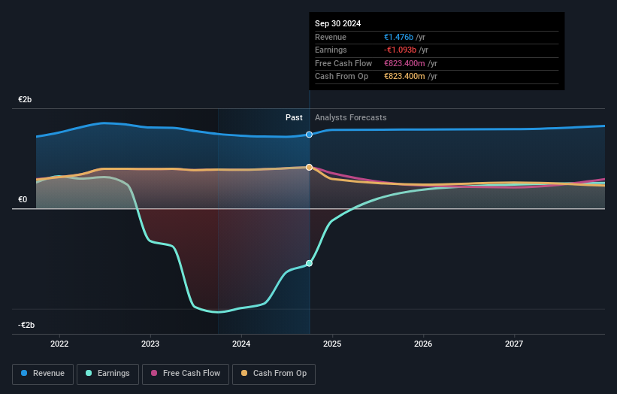Viewport: 617px width, 394px height.
Task: Click the Free Cash Flow €823.400m tooltip value
Action: 404,63
